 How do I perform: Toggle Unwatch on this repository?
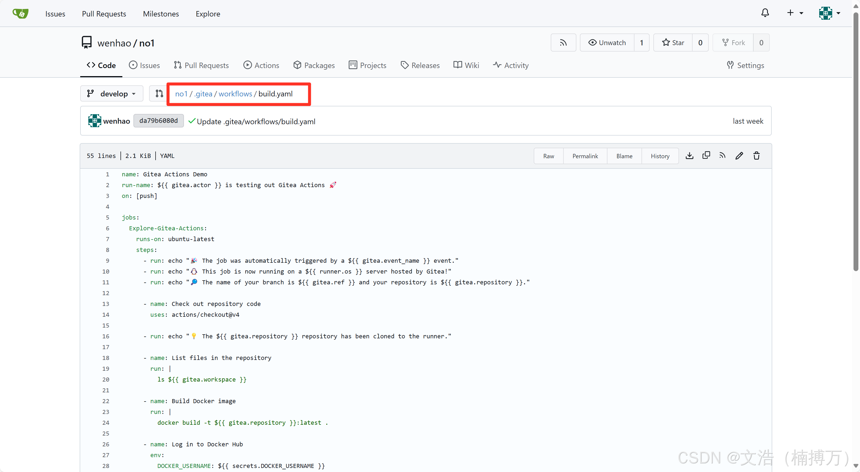click(x=607, y=43)
